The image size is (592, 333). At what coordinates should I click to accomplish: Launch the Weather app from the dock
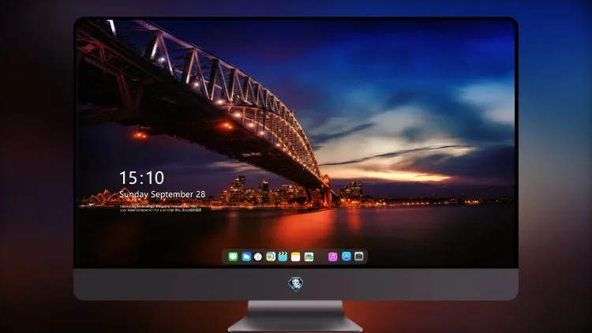pyautogui.click(x=246, y=256)
